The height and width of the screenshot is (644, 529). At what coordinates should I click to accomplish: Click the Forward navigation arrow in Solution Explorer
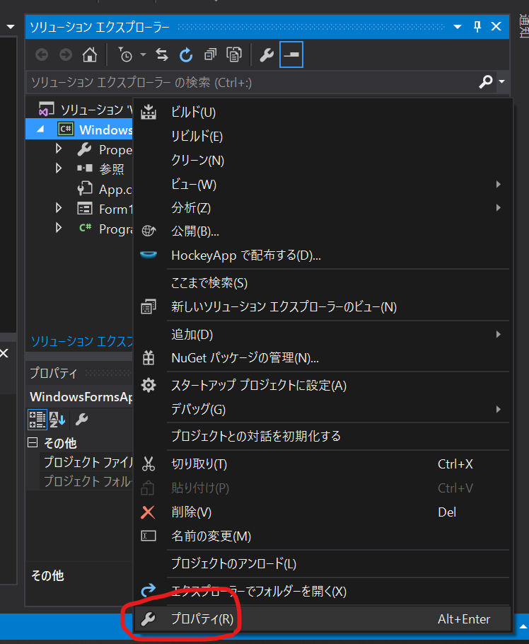66,54
